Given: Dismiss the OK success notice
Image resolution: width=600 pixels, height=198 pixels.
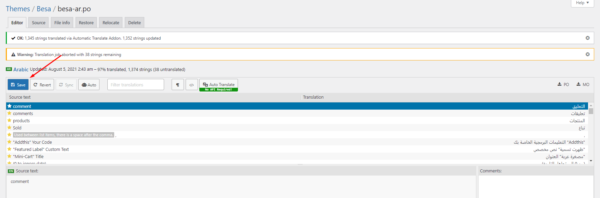Looking at the screenshot, I should 587,38.
